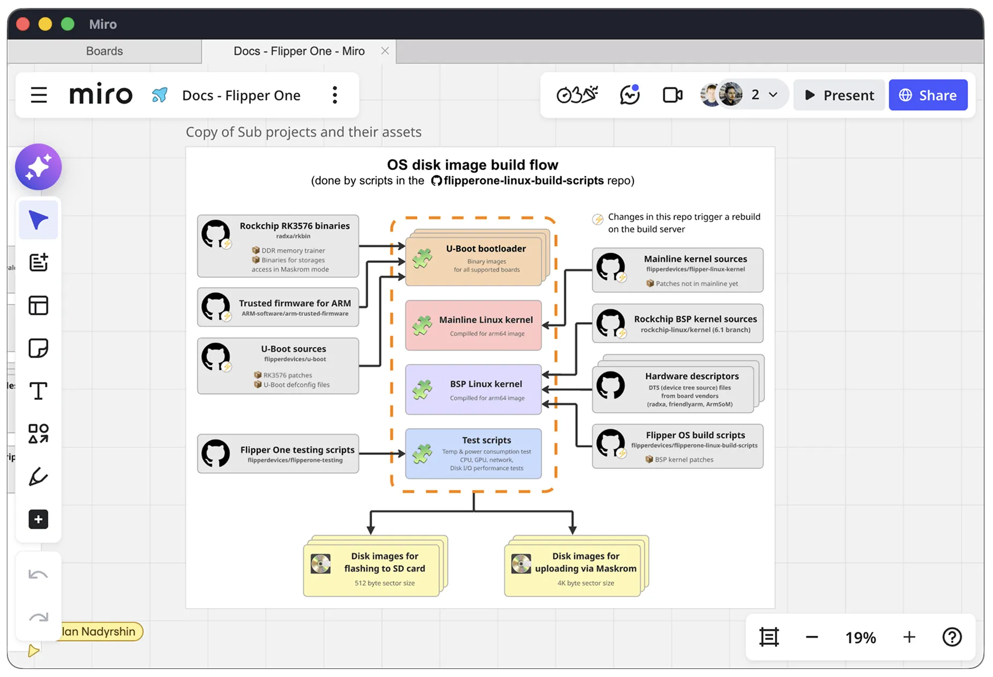The height and width of the screenshot is (677, 993).
Task: Select the frame layout tool
Action: [x=38, y=306]
